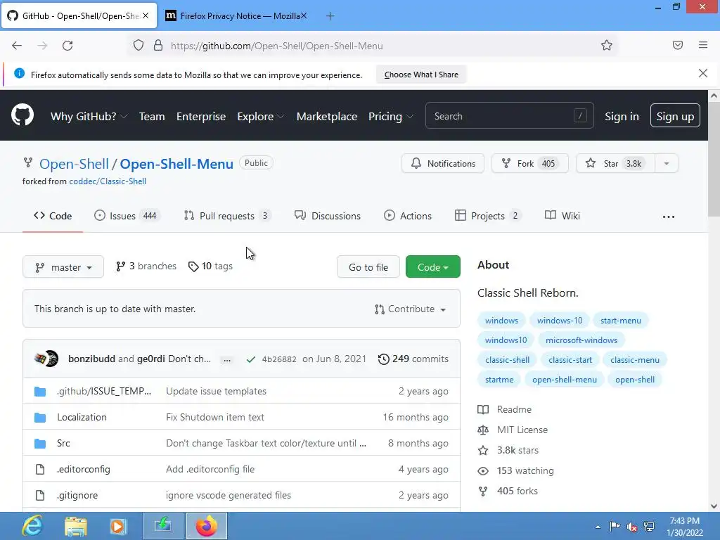Expand the commit message ellipsis button

pyautogui.click(x=227, y=359)
